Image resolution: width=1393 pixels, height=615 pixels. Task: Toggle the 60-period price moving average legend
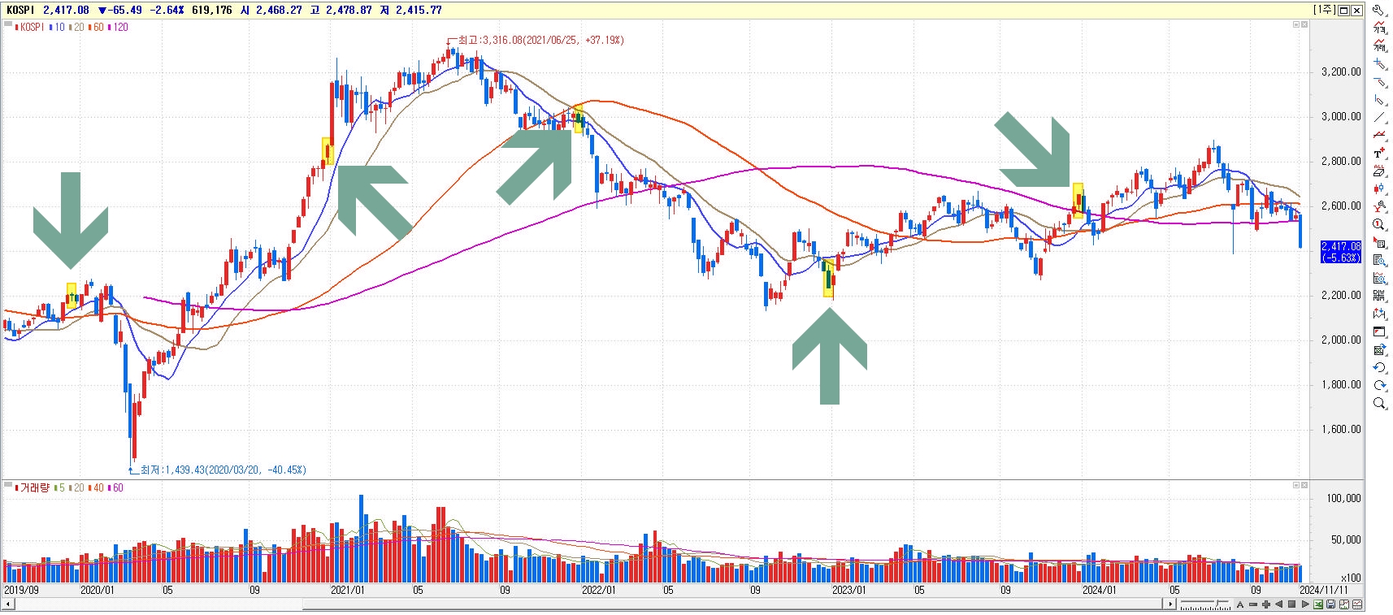(96, 27)
